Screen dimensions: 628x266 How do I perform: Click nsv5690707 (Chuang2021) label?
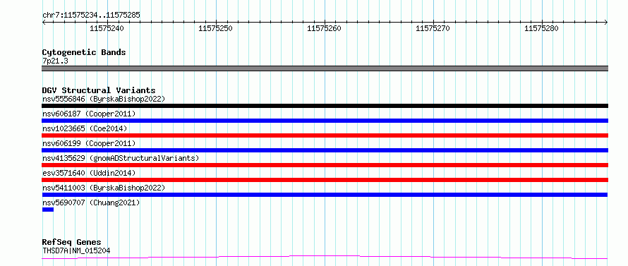(91, 202)
